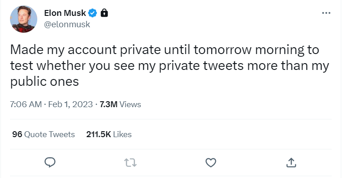Click the padlock private account icon
Viewport: 344px width, 178px height.
[x=104, y=13]
